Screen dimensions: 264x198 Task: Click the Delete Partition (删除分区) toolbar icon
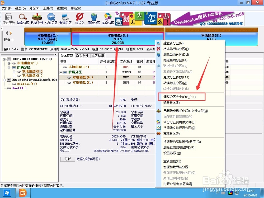[x=94, y=19]
